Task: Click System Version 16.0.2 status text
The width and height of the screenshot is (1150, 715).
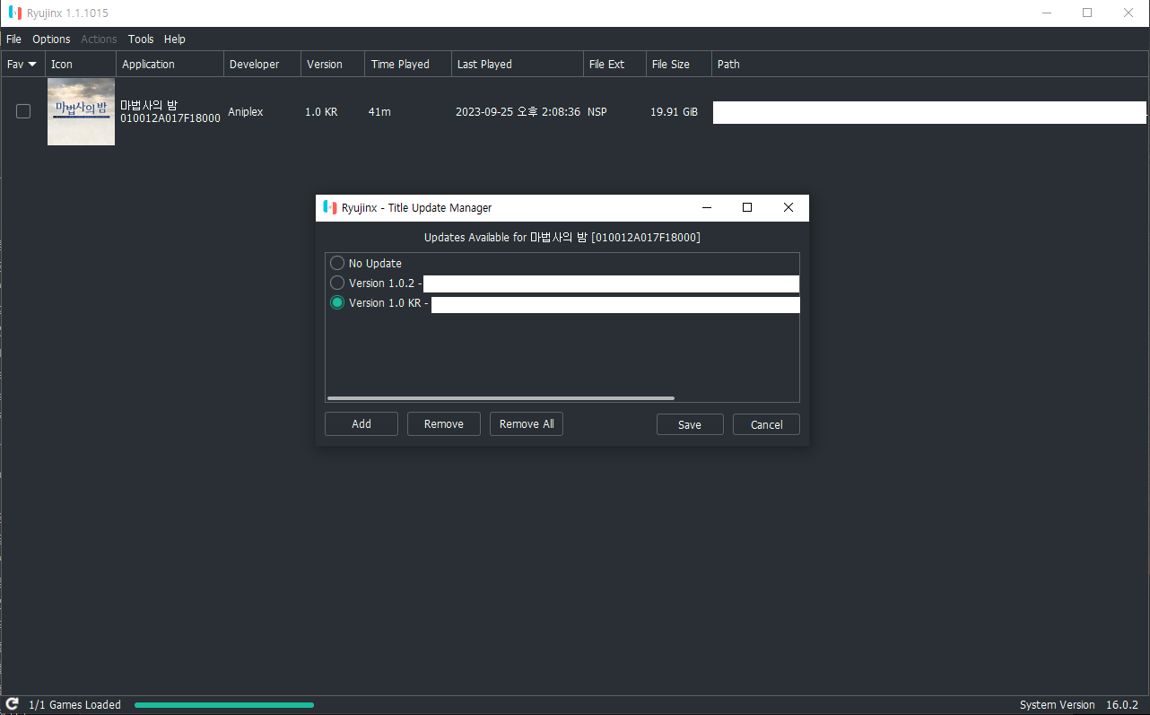Action: click(1079, 705)
